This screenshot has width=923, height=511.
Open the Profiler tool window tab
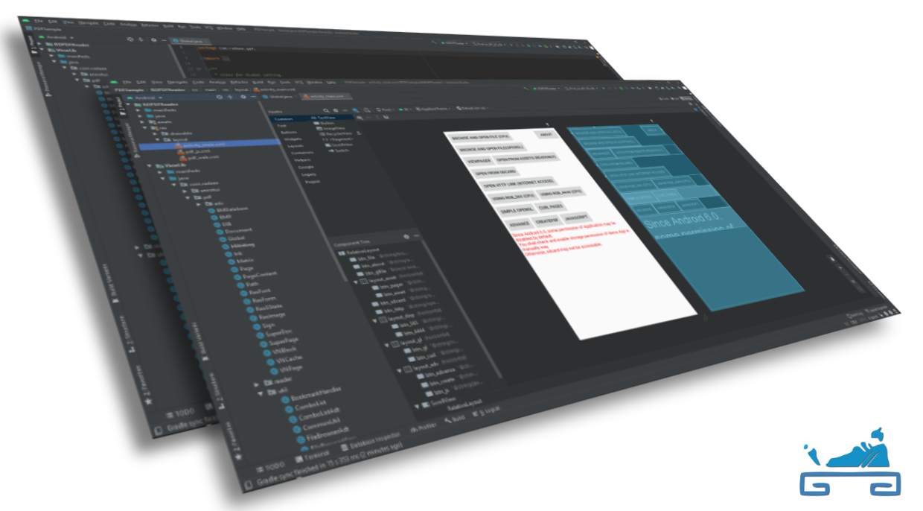(424, 427)
